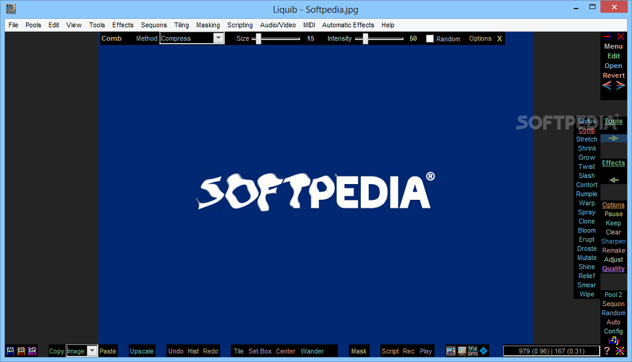Screen dimensions: 632x362
Task: Open the File menu
Action: (x=13, y=25)
